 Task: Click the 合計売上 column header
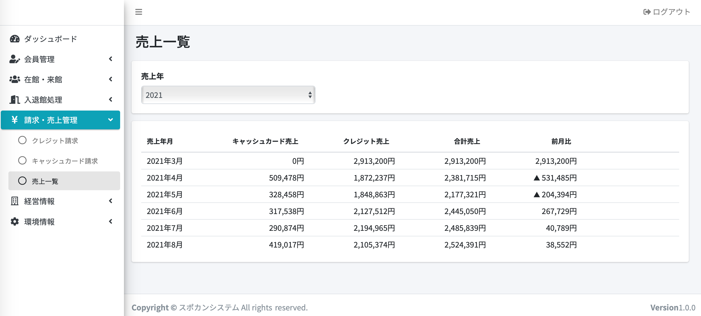click(467, 141)
